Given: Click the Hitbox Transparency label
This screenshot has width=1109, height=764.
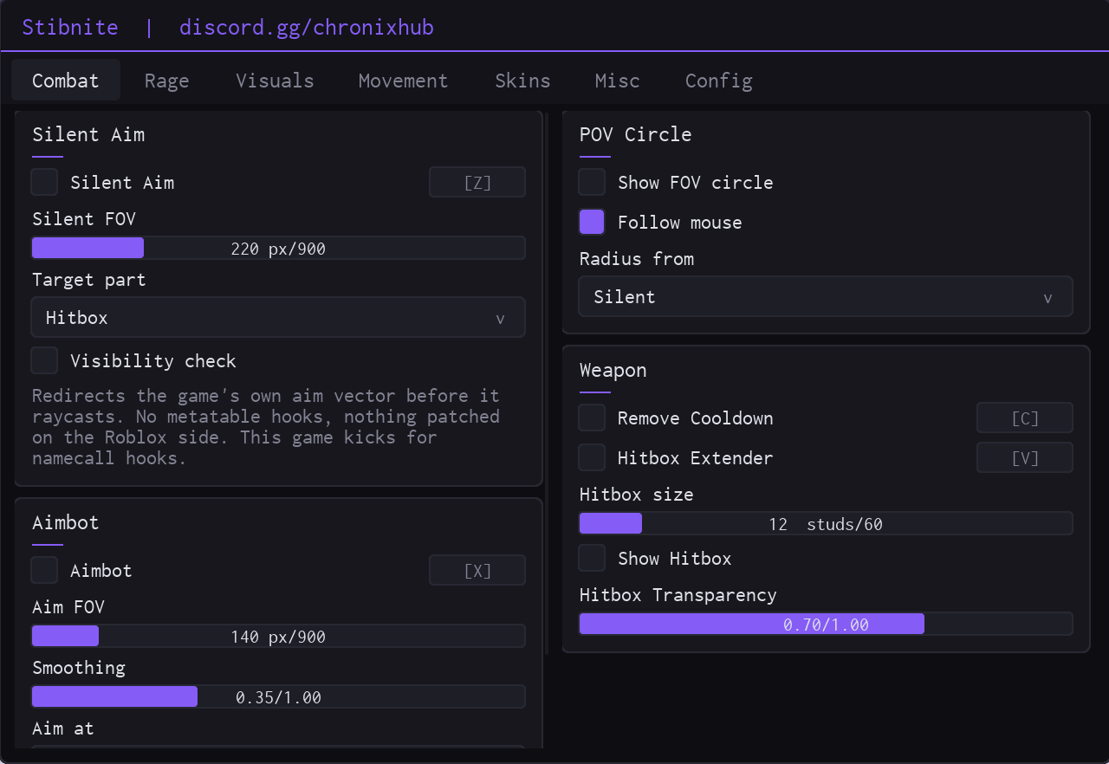Looking at the screenshot, I should click(x=678, y=595).
